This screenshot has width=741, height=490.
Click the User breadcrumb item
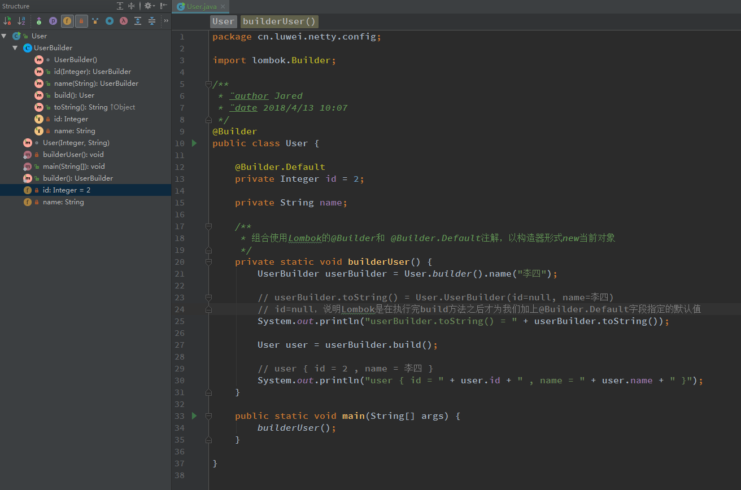[x=223, y=21]
